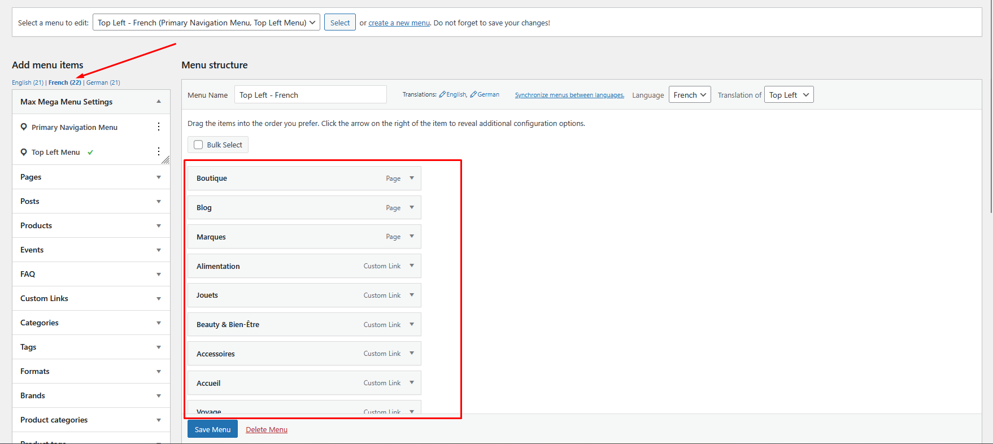This screenshot has width=993, height=444.
Task: Expand the Boutique menu item options
Action: [x=412, y=178]
